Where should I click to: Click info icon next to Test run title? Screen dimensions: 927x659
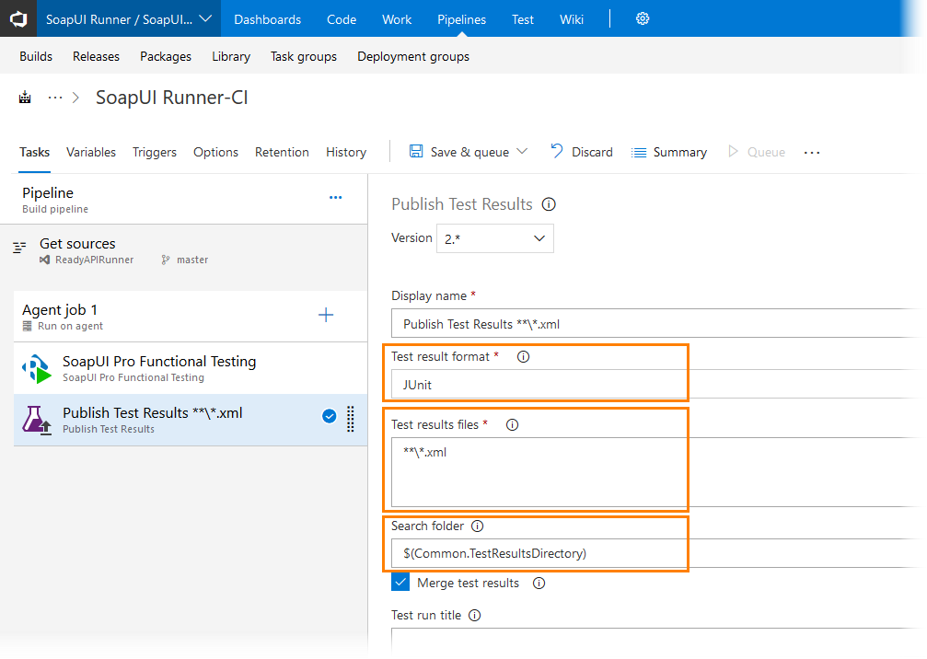(x=475, y=616)
